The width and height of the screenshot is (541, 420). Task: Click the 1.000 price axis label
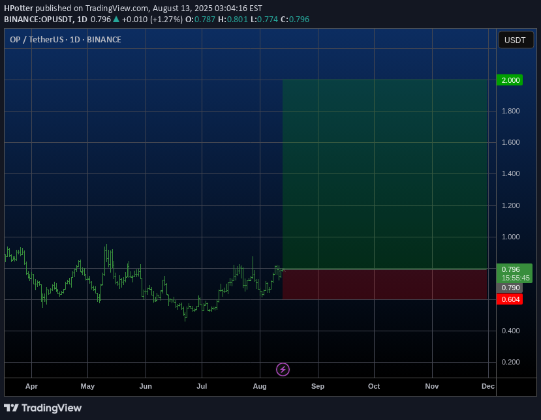coord(510,237)
